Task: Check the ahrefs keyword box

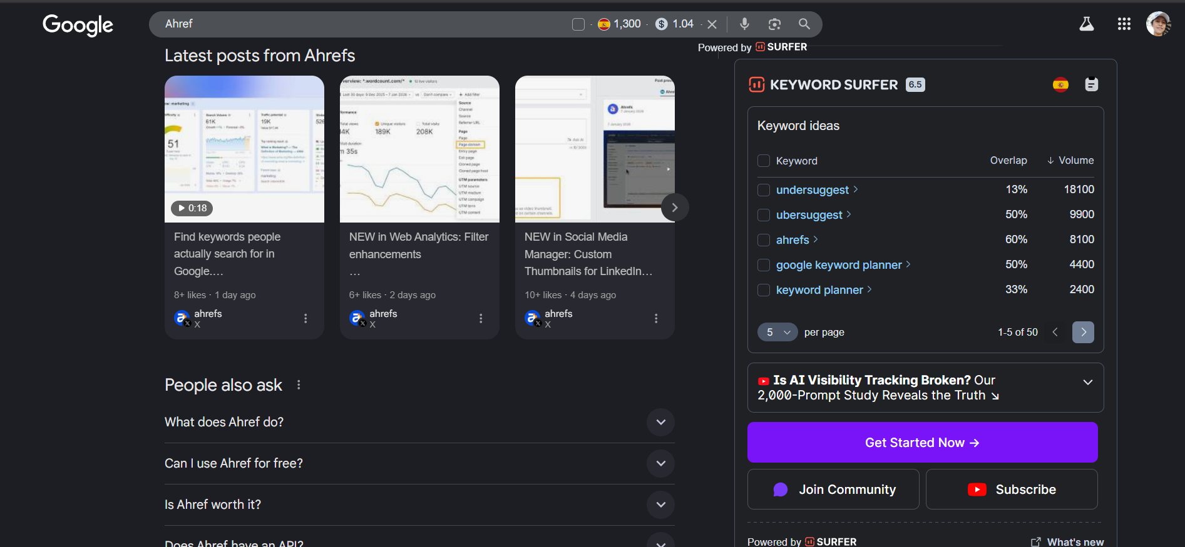Action: tap(764, 239)
